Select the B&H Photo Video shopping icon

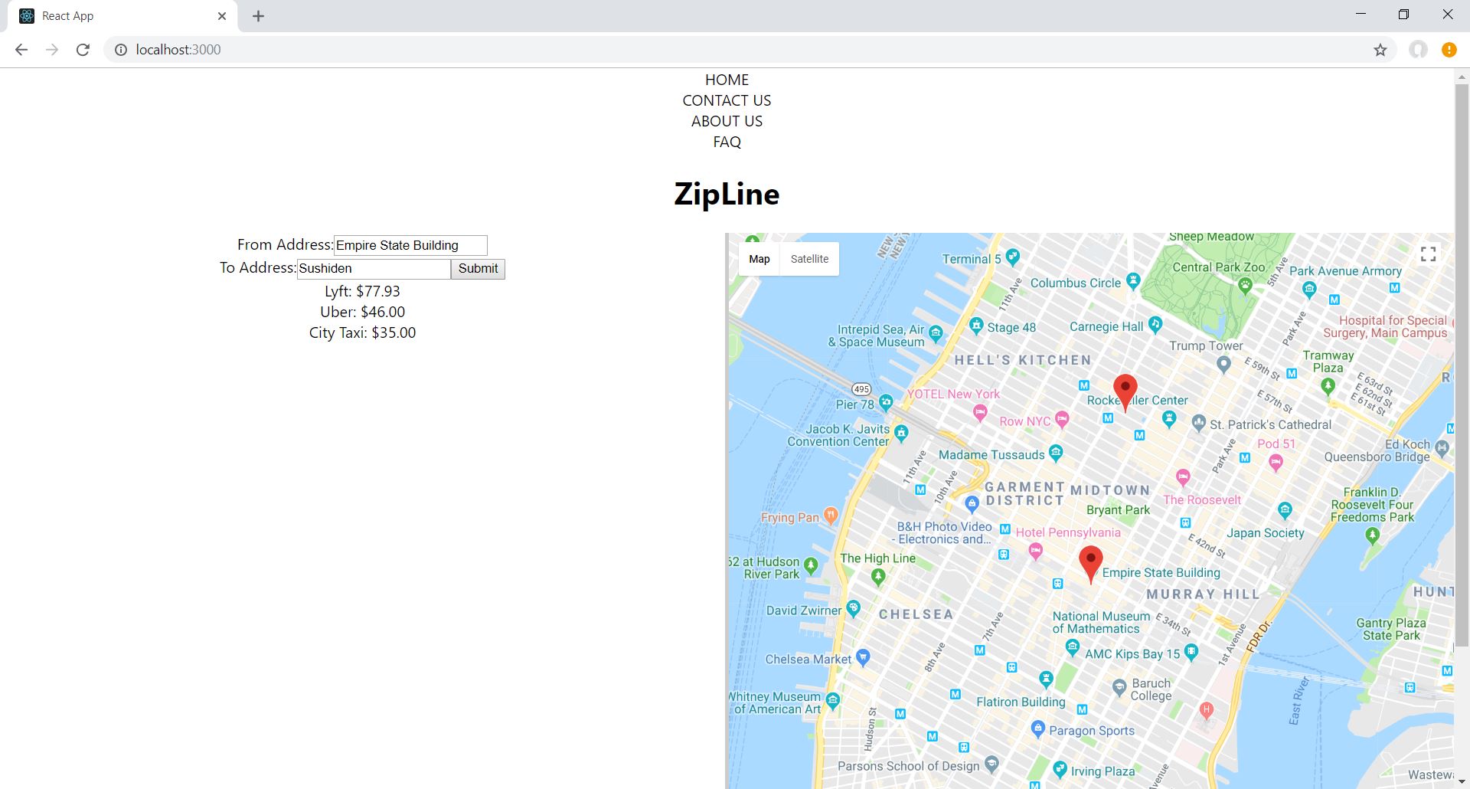coord(972,503)
